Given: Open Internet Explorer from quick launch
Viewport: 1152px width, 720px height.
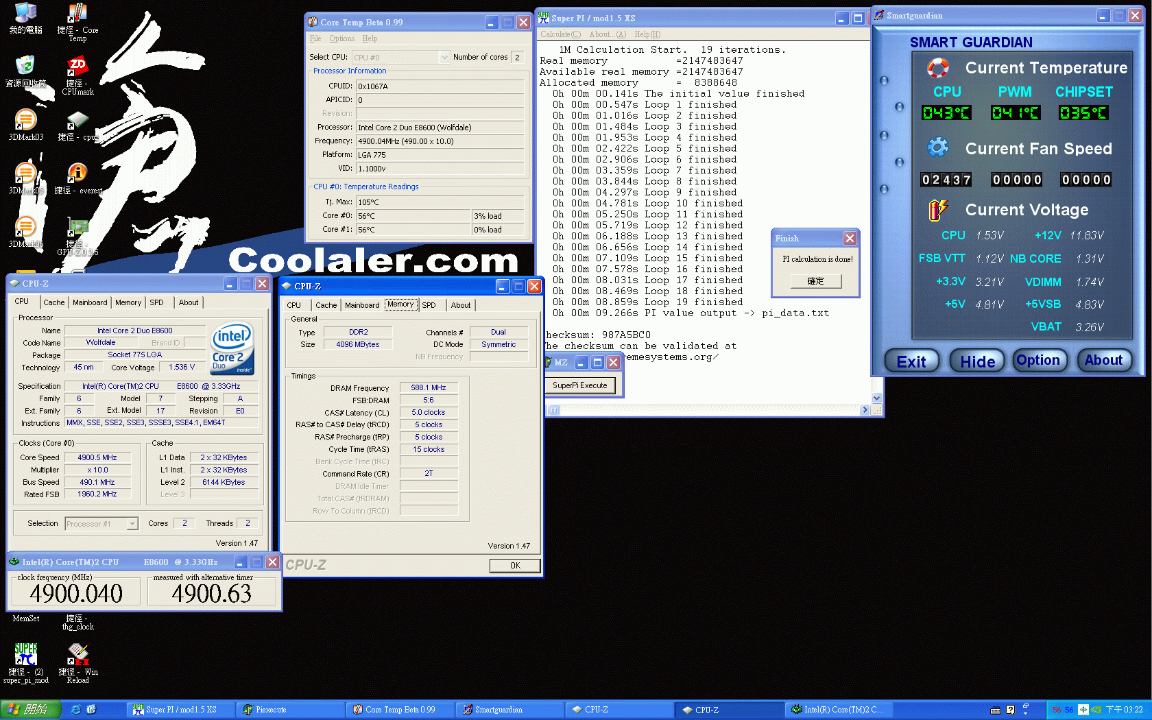Looking at the screenshot, I should [x=76, y=710].
